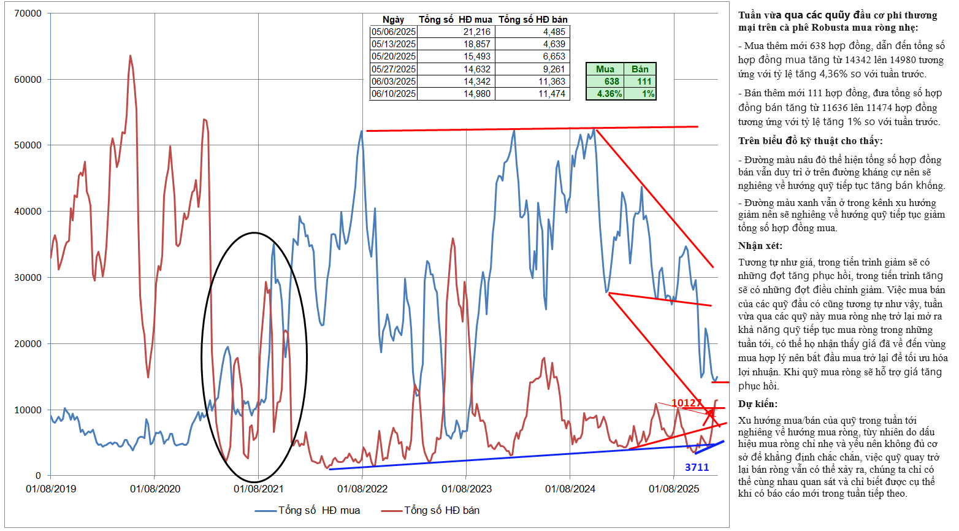Click the 638 value in green table

tap(611, 82)
